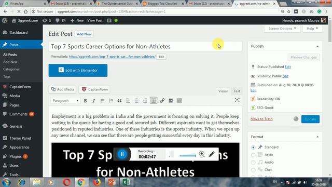Open updates indicator in admin bar
The width and height of the screenshot is (332, 187).
tap(47, 21)
